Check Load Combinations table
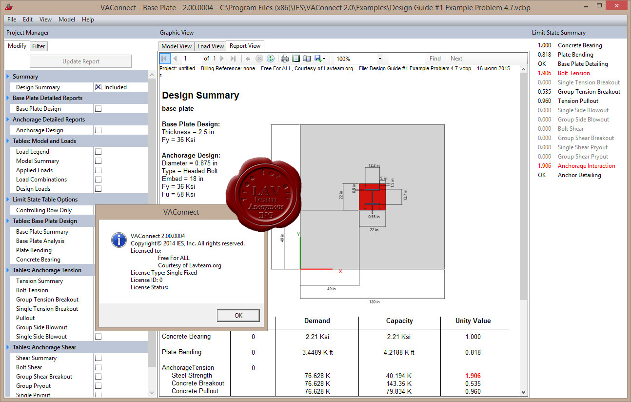Image resolution: width=631 pixels, height=402 pixels. tap(99, 180)
